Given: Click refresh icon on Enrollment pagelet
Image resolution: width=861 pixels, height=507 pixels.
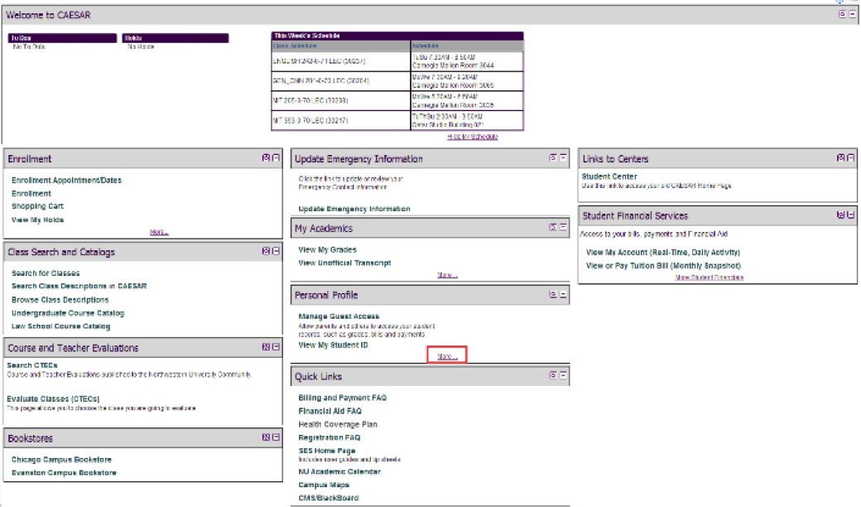Looking at the screenshot, I should pyautogui.click(x=266, y=157).
